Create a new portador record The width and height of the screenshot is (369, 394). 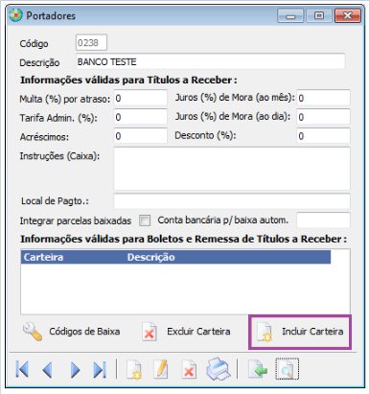pyautogui.click(x=134, y=370)
